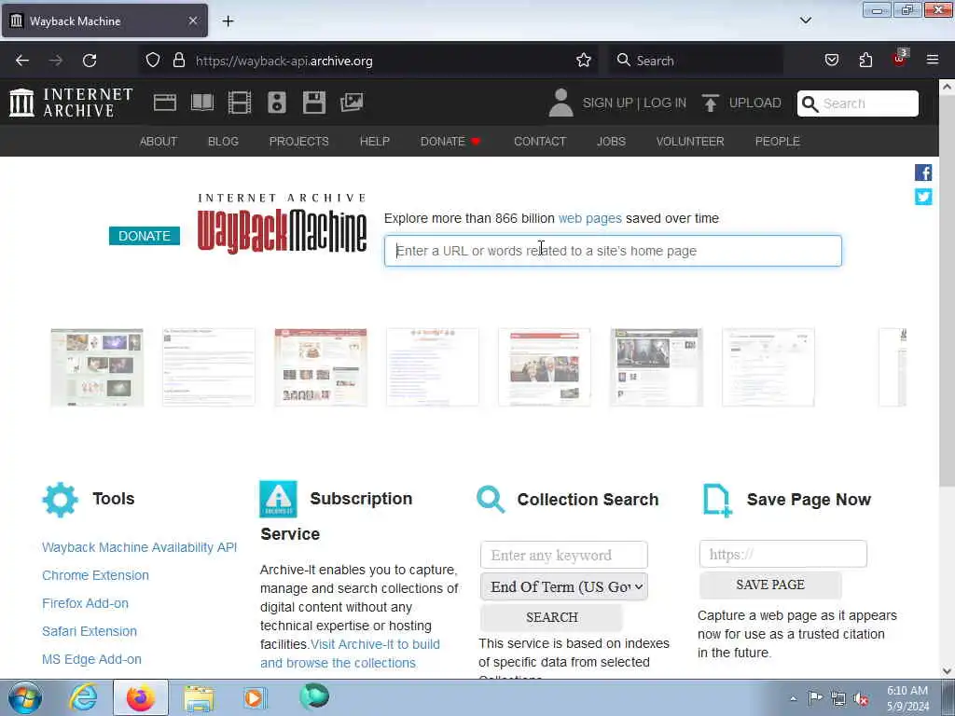Bookmark this page with the star
955x716 pixels.
[x=584, y=61]
